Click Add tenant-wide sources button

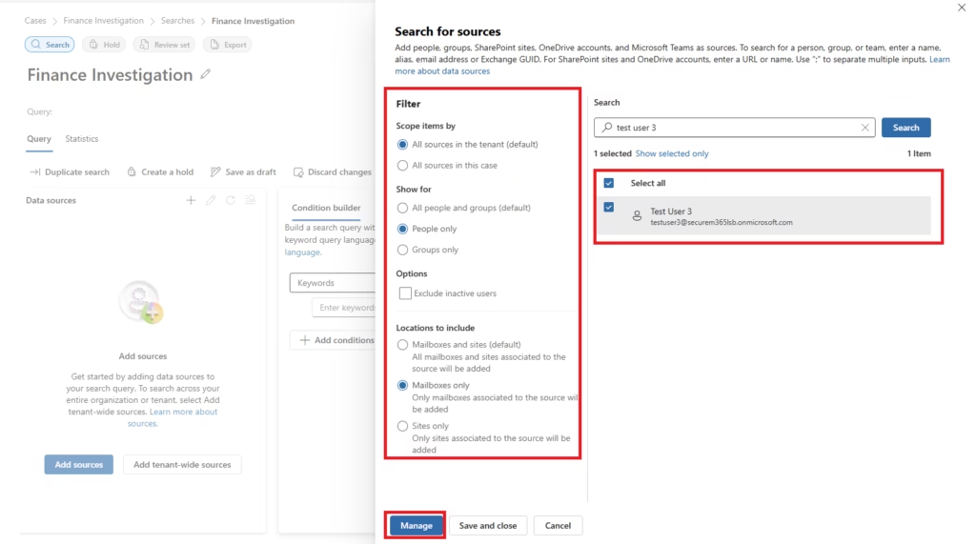coord(182,464)
